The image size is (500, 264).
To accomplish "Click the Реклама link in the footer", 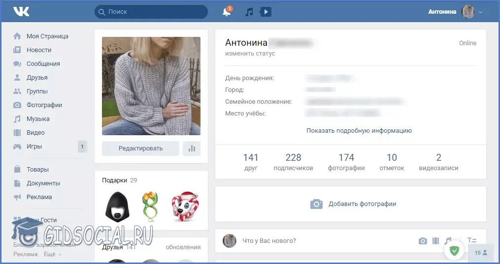I will [x=26, y=254].
